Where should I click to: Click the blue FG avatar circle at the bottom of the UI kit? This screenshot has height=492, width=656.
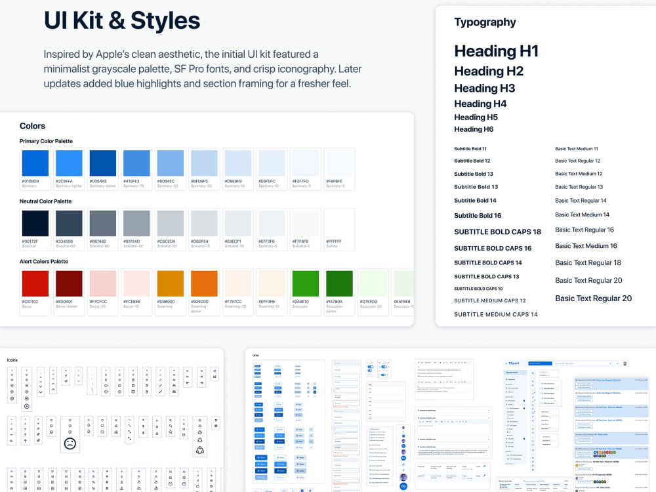click(403, 486)
